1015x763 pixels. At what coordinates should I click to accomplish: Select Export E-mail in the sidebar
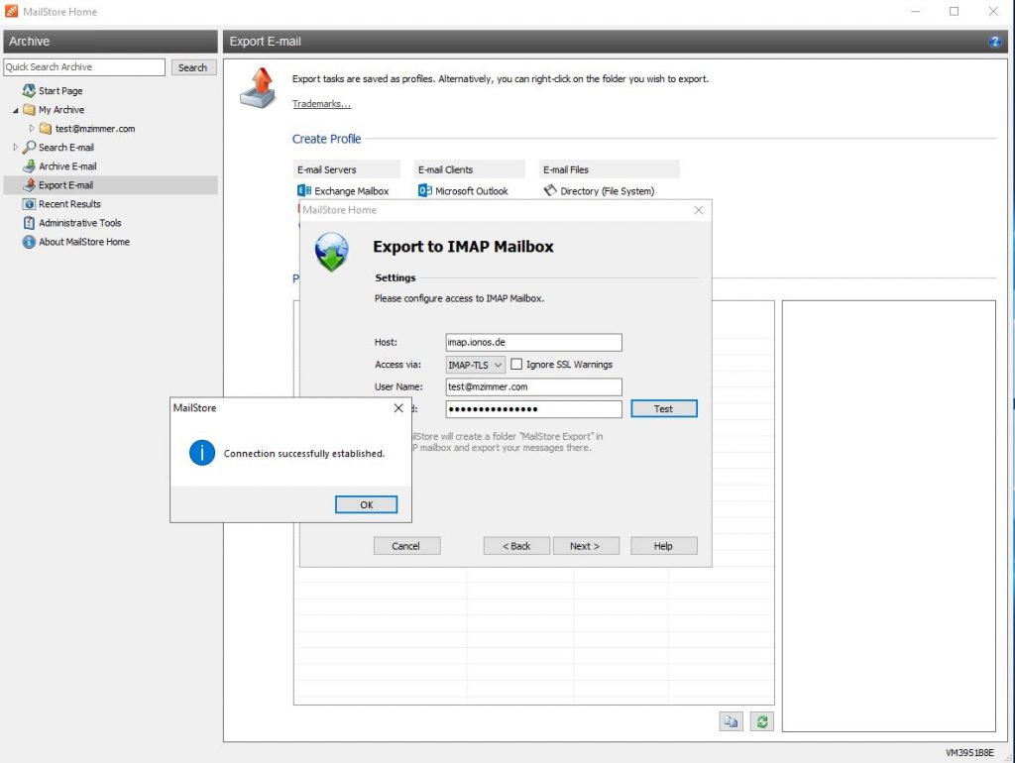(65, 185)
